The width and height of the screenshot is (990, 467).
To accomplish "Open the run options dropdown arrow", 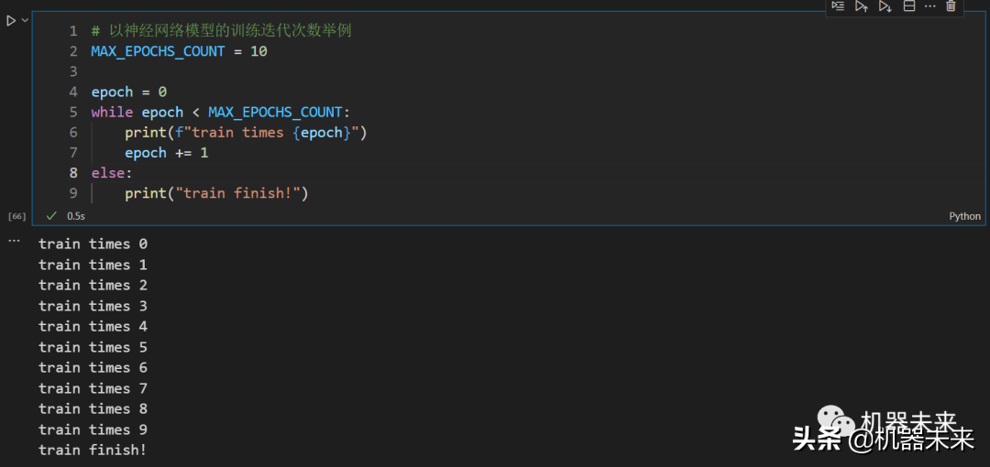I will [x=25, y=20].
